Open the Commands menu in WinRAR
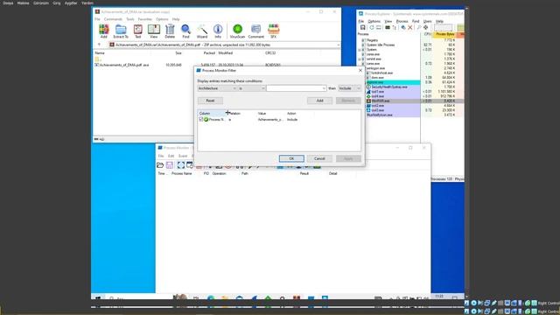This screenshot has height=315, width=560. [113, 19]
